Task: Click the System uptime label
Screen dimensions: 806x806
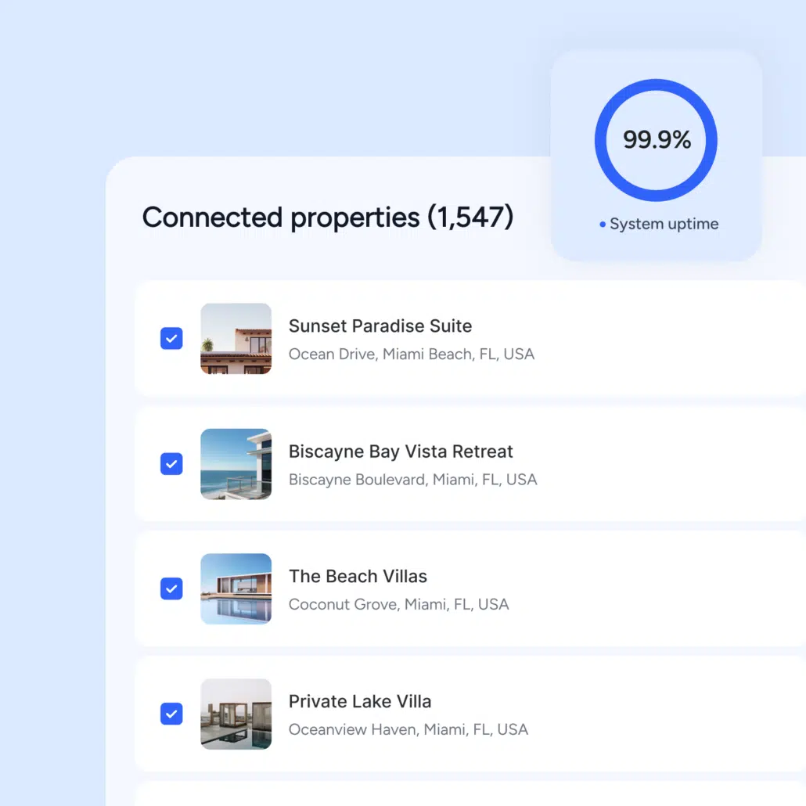Action: pyautogui.click(x=664, y=224)
